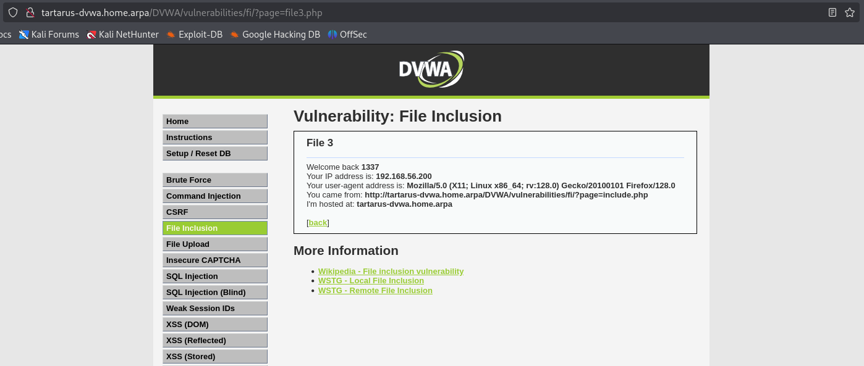Open the Exploit-DB bookmark
This screenshot has width=864, height=366.
pyautogui.click(x=194, y=35)
